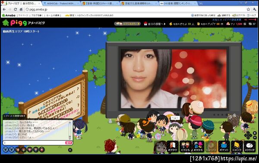Click the ルームの編集 link
Image resolution: width=259 pixels, height=163 pixels.
53,15
